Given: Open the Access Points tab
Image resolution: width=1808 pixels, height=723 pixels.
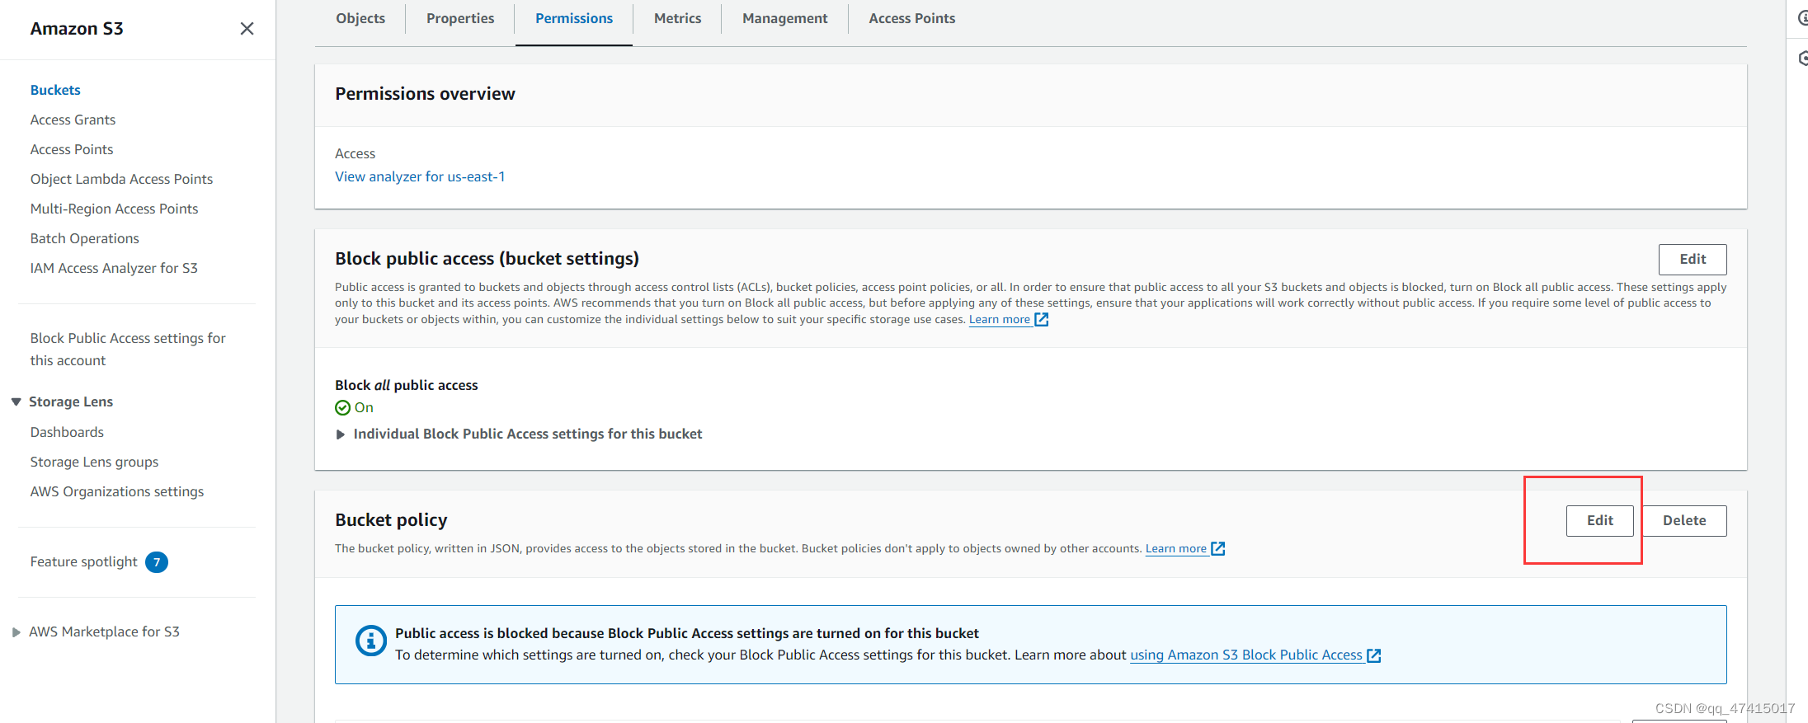Looking at the screenshot, I should (911, 18).
